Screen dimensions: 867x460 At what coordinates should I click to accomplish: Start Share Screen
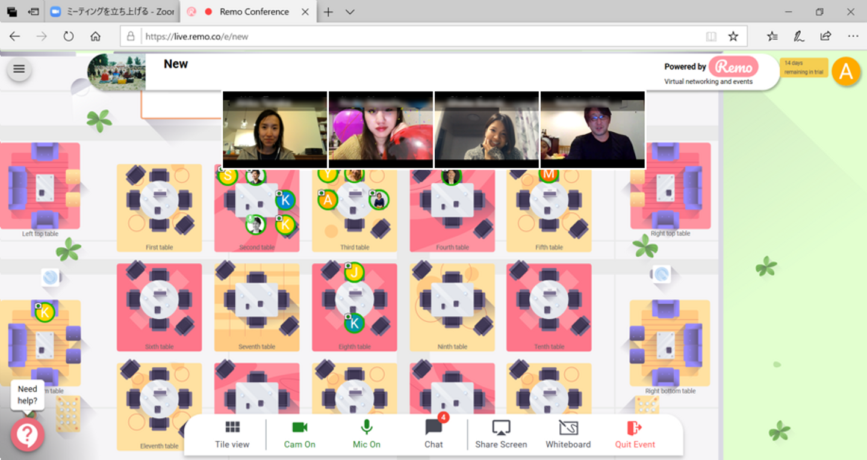(x=501, y=435)
